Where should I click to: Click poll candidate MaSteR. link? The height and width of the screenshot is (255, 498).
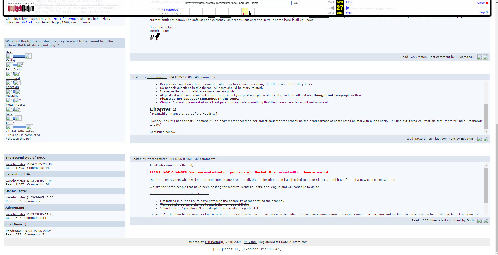tap(12, 96)
